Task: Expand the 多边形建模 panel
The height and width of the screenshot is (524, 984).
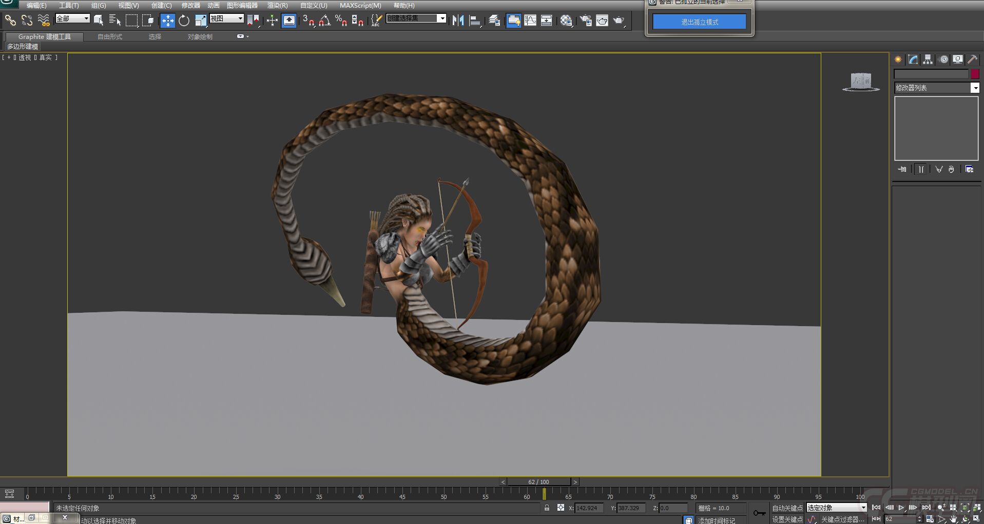Action: [x=23, y=46]
